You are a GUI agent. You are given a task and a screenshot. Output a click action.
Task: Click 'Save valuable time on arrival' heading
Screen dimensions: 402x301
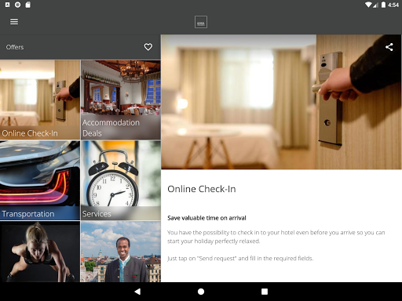206,218
